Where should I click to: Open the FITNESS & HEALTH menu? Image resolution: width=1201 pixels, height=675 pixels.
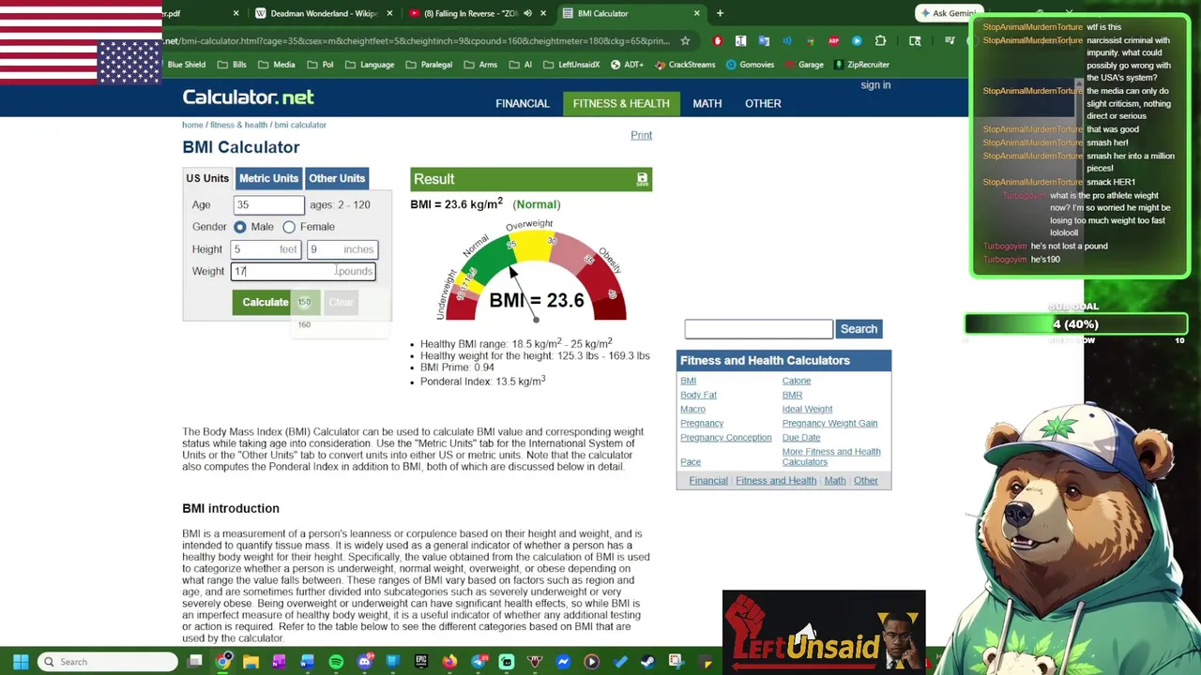pos(621,103)
